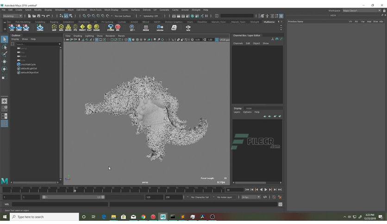Image resolution: width=387 pixels, height=224 pixels.
Task: Click the Outliner search field
Action: (37, 44)
